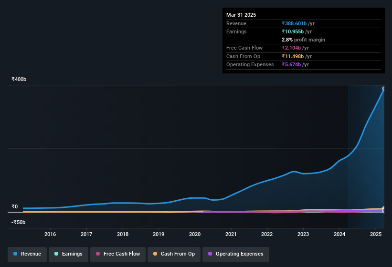392x267 pixels.
Task: Click the 2017 x-axis label
Action: [x=86, y=234]
